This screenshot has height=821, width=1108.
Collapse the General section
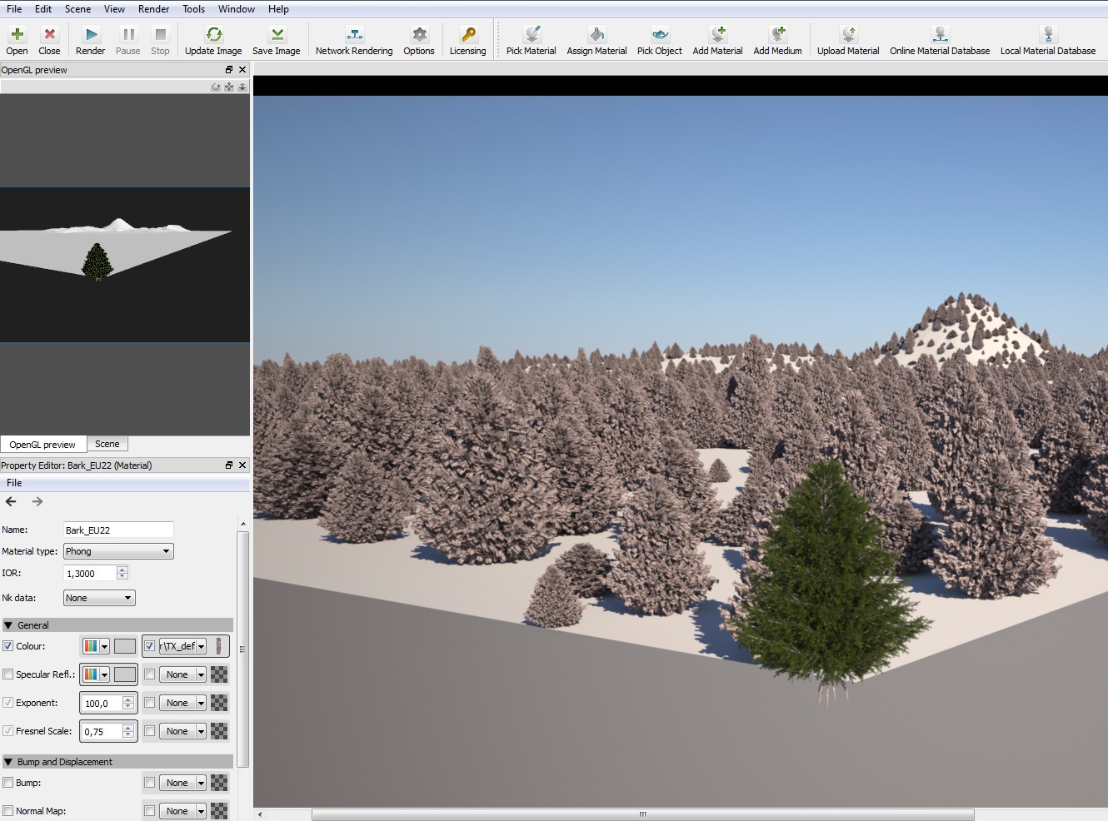(8, 625)
